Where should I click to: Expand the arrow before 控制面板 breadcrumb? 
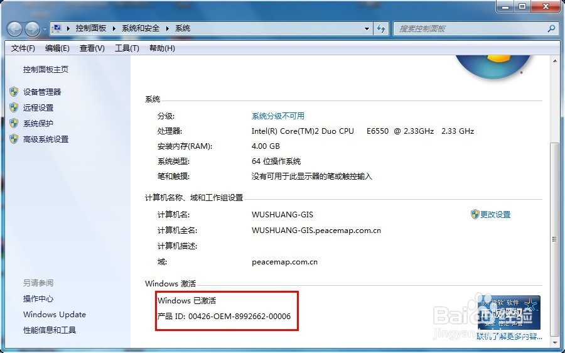[x=68, y=28]
